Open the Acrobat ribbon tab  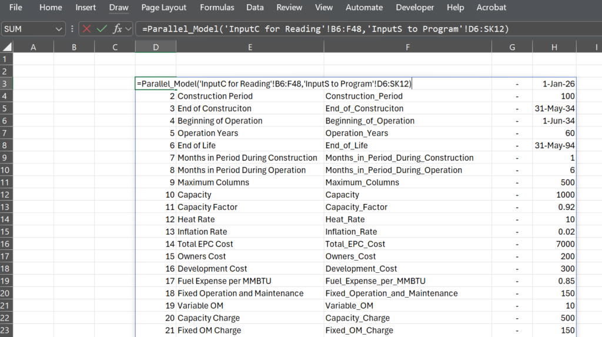[491, 7]
